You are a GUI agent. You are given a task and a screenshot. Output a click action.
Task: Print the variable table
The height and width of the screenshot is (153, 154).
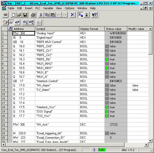33,15
